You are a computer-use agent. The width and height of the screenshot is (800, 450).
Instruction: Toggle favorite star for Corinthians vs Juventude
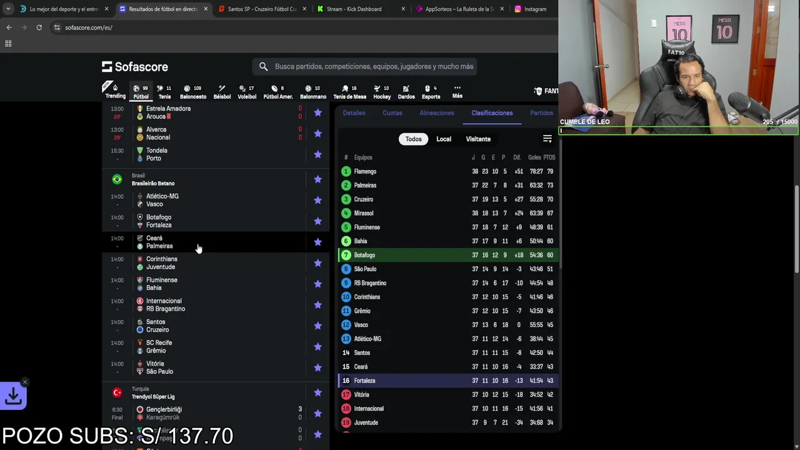317,263
